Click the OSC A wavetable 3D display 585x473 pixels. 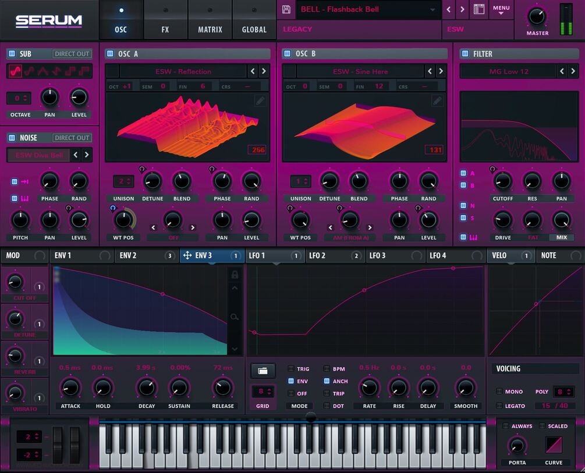tap(187, 127)
